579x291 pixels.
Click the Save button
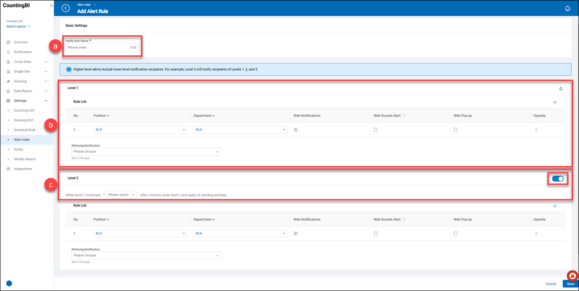570,284
